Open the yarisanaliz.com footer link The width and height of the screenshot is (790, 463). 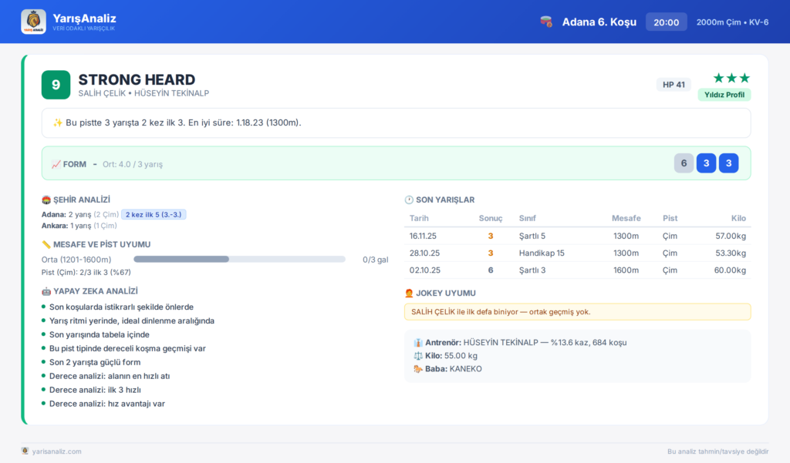[56, 451]
